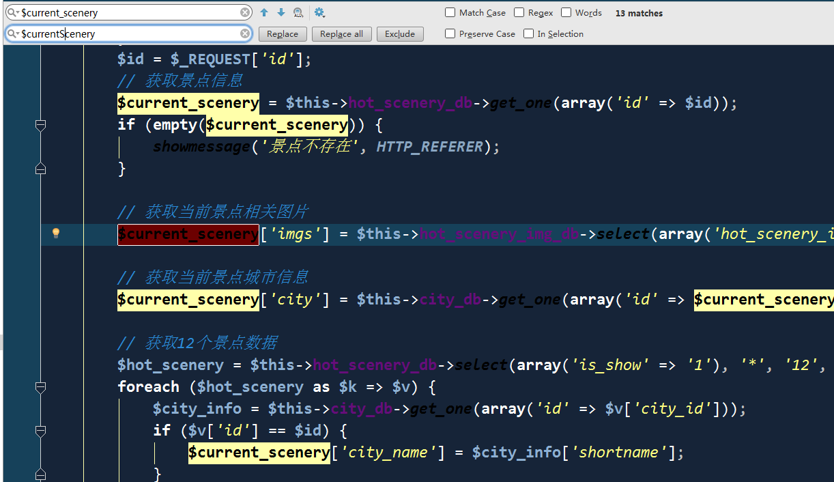Click highlighted $current_scenery before hot_scenery_db->get_one
The image size is (834, 482).
click(188, 103)
